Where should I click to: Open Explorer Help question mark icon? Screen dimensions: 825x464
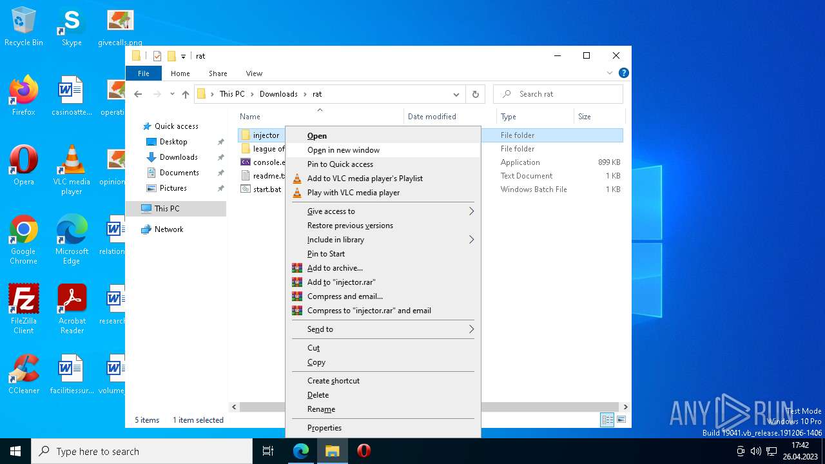click(623, 73)
